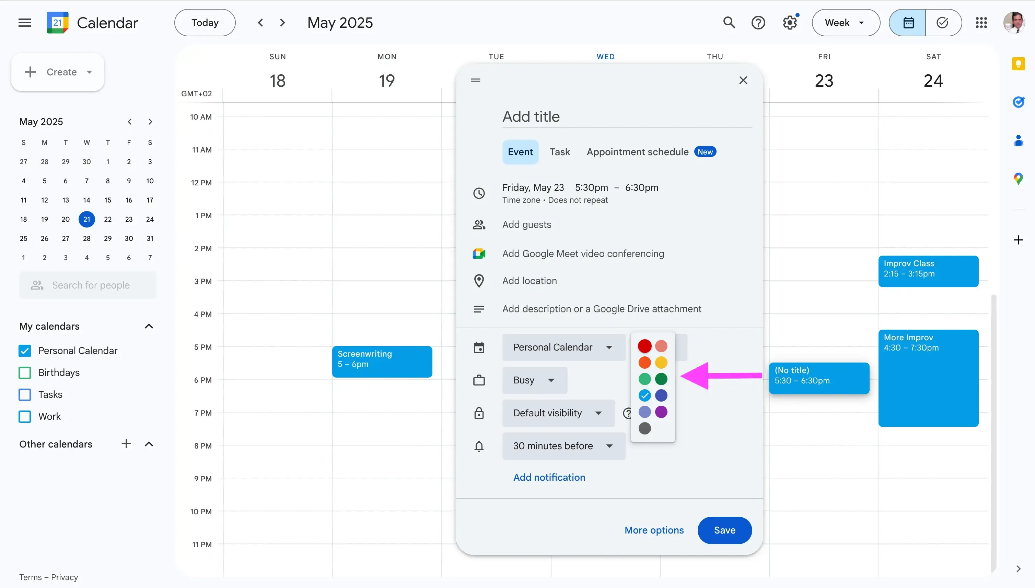Check the Tasks calendar checkbox
This screenshot has width=1035, height=588.
(x=24, y=394)
